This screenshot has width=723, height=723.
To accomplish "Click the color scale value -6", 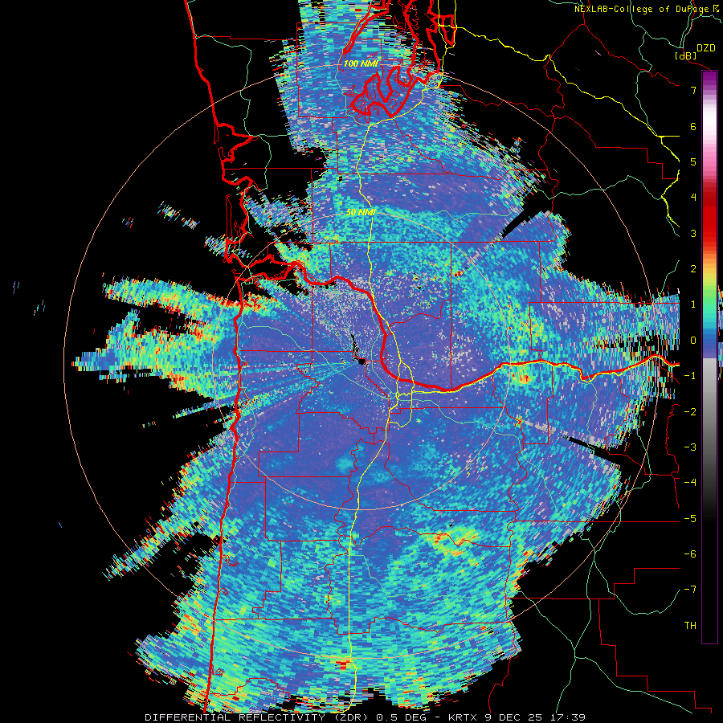I will [x=690, y=554].
